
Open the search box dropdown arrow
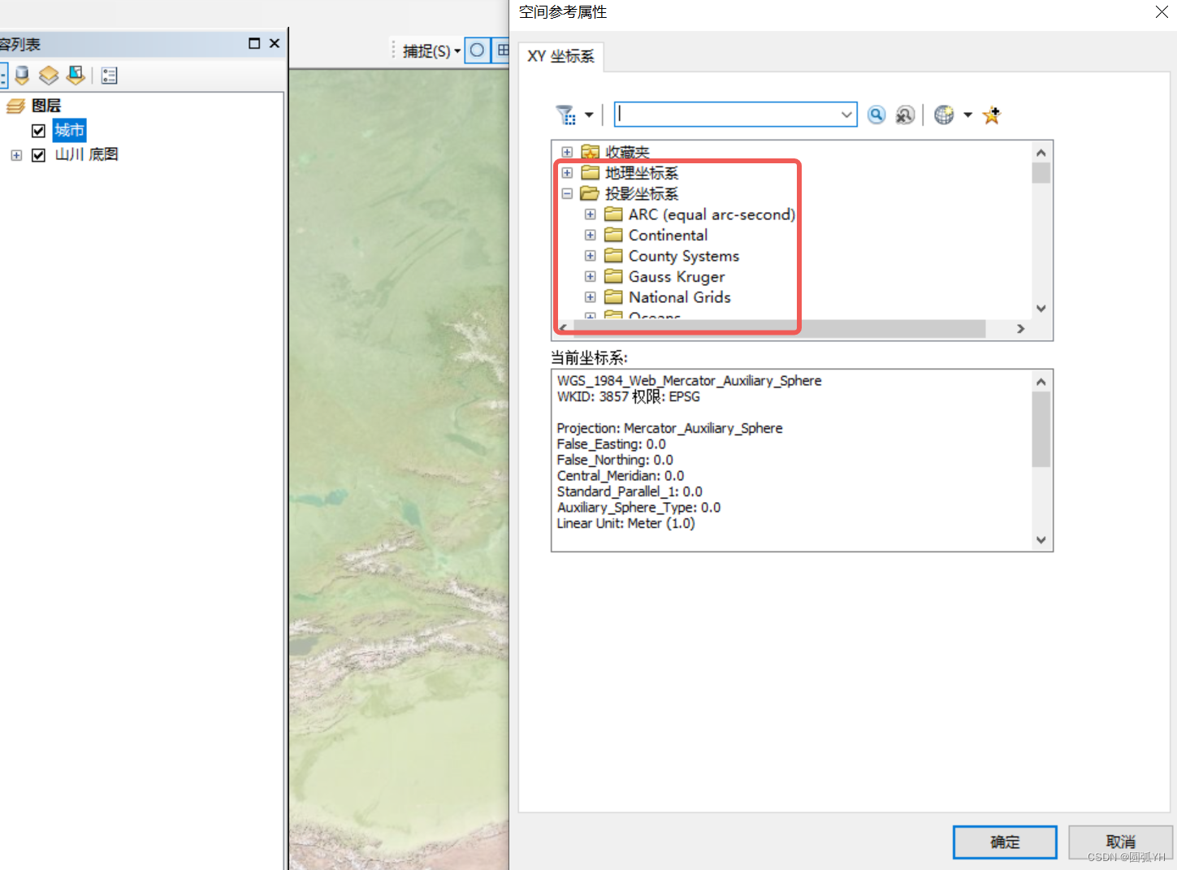click(x=846, y=115)
